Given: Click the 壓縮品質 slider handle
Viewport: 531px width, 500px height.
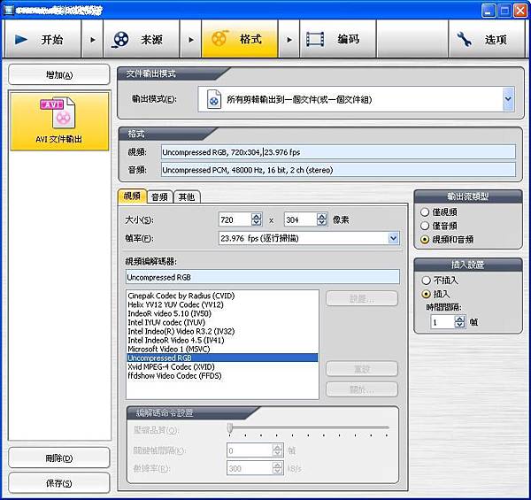Looking at the screenshot, I should 230,428.
